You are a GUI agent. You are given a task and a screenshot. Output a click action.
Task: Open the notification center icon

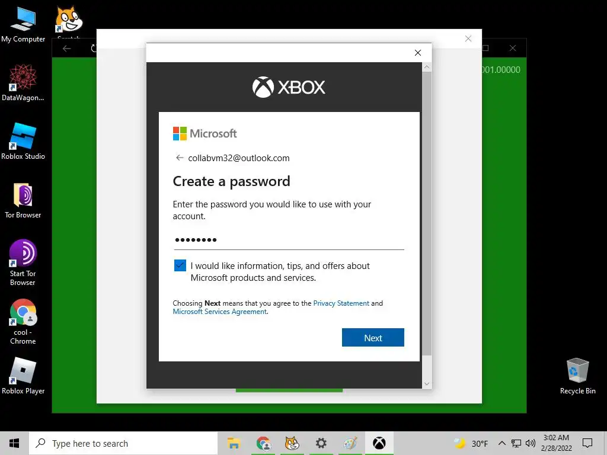pos(587,443)
